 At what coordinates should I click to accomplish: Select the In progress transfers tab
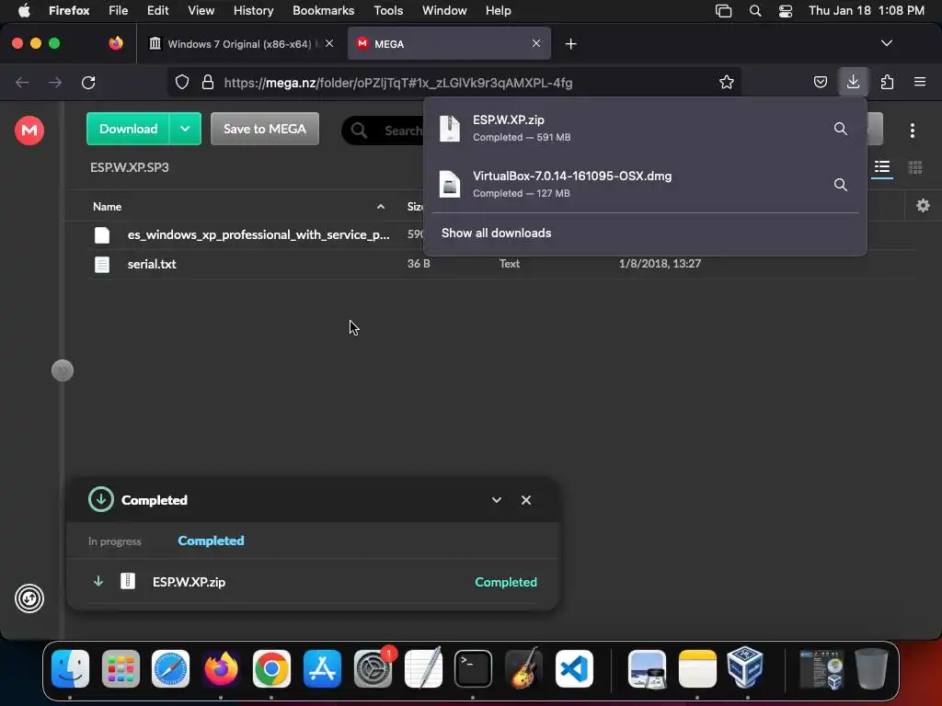(x=114, y=541)
